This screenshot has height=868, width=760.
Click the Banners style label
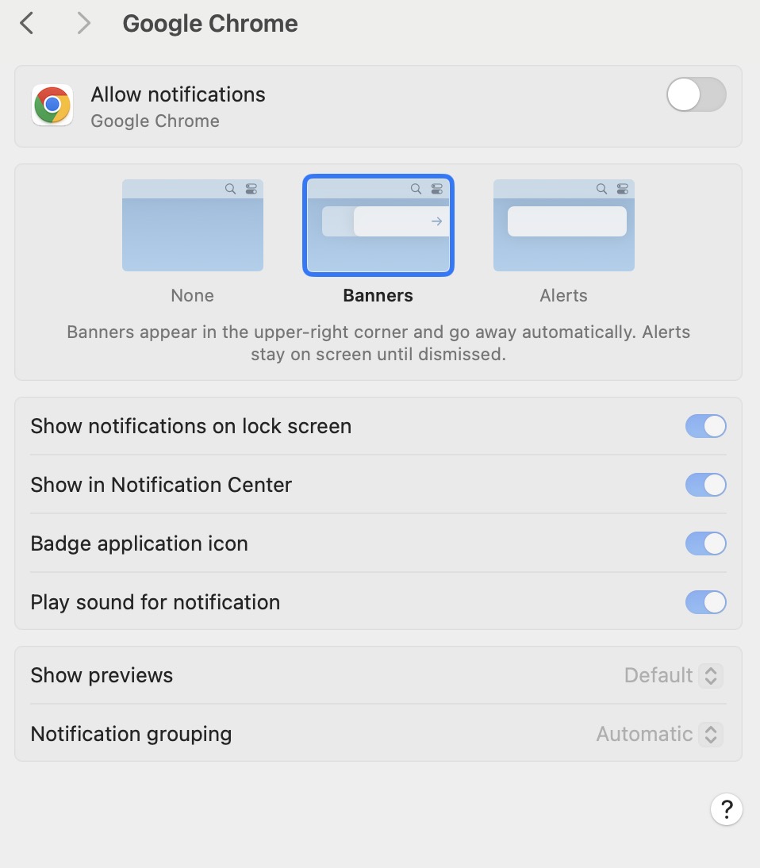coord(378,296)
